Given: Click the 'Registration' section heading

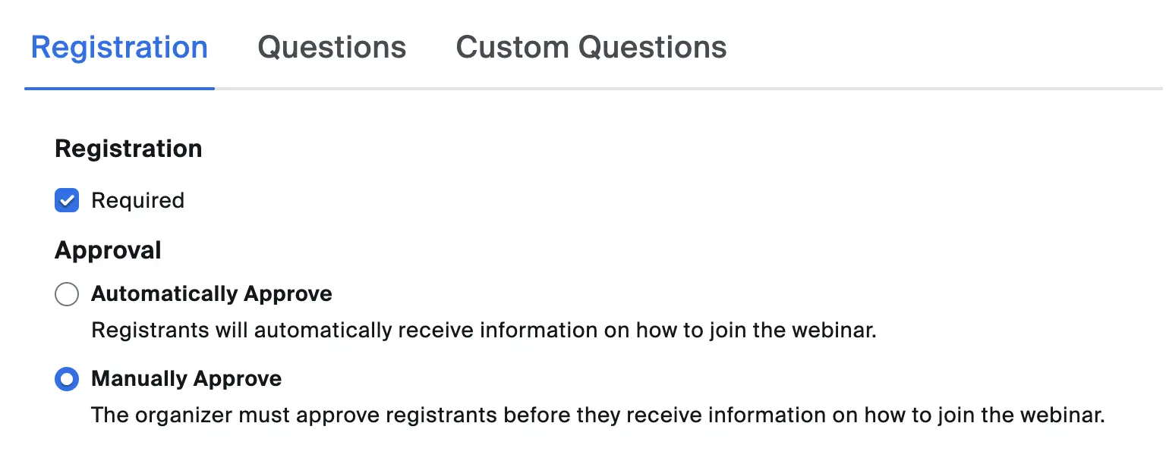Looking at the screenshot, I should pyautogui.click(x=128, y=149).
